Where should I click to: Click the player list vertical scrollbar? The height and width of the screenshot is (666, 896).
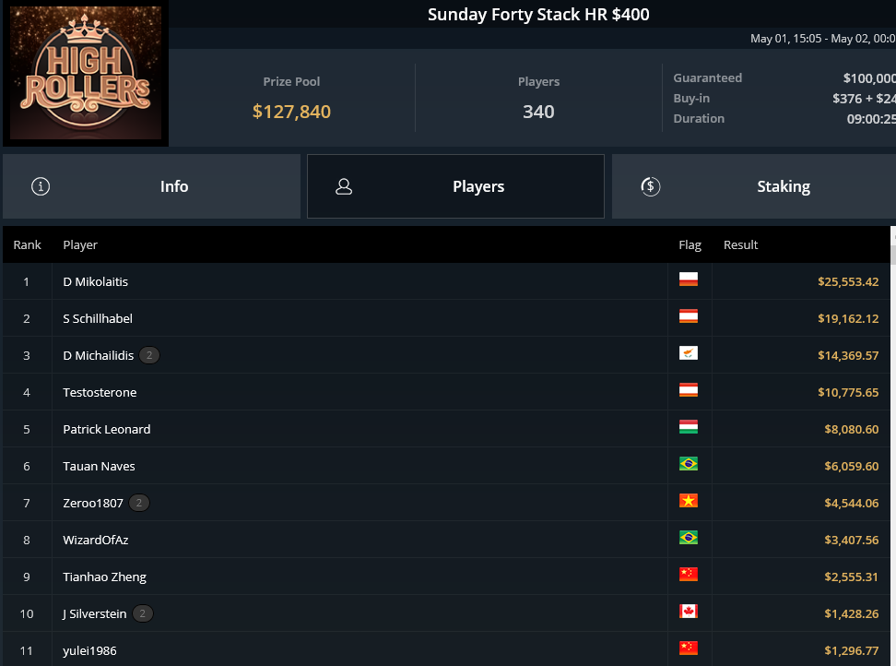click(893, 446)
